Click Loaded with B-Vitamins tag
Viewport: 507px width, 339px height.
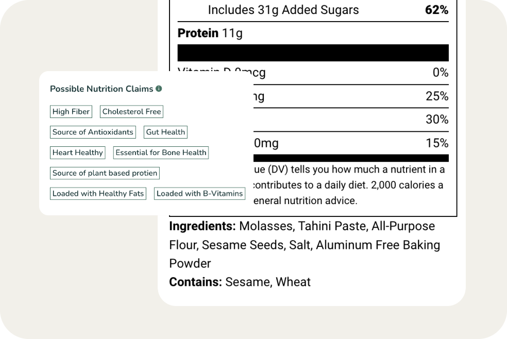tap(199, 193)
